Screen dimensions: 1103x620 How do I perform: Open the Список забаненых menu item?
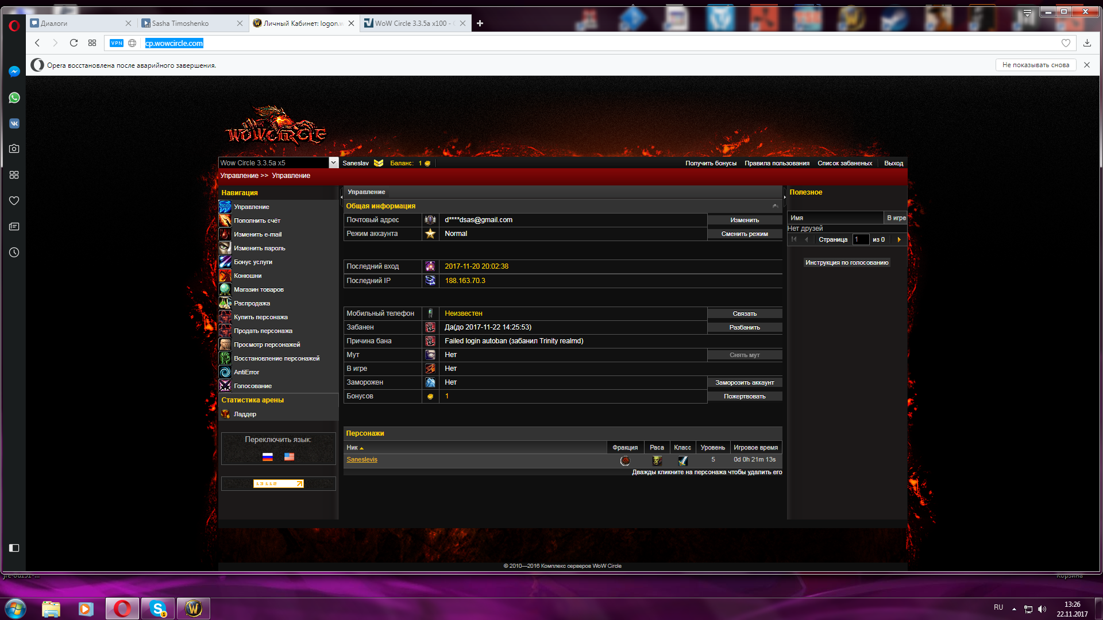click(844, 164)
